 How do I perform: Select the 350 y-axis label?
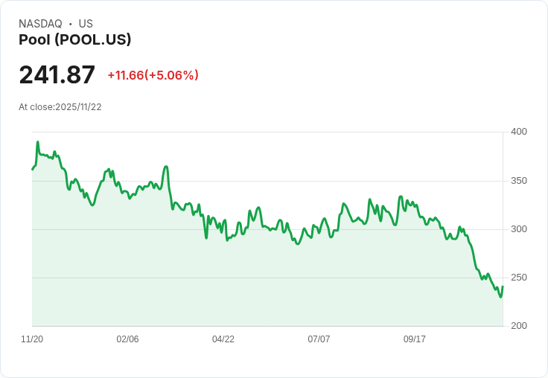[x=518, y=181]
